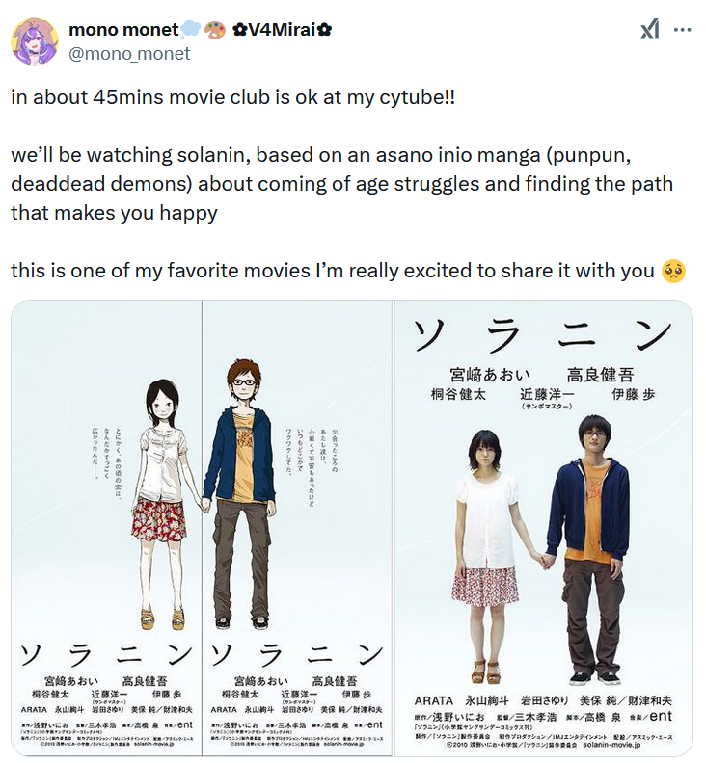Click the tweet text mentioning solanin
Screen dimensions: 706x763
click(x=341, y=184)
